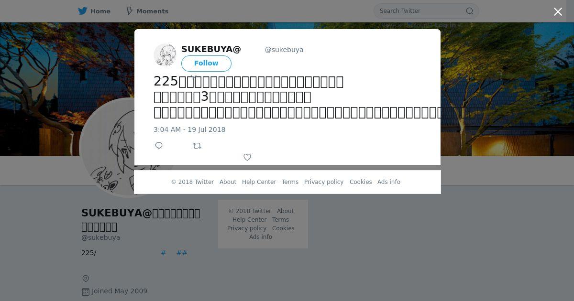Click Ads info in modal footer
Viewport: 574px width, 301px height.
[389, 182]
